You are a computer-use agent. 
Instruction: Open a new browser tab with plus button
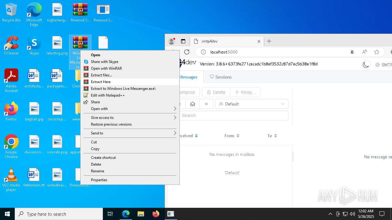tap(269, 41)
